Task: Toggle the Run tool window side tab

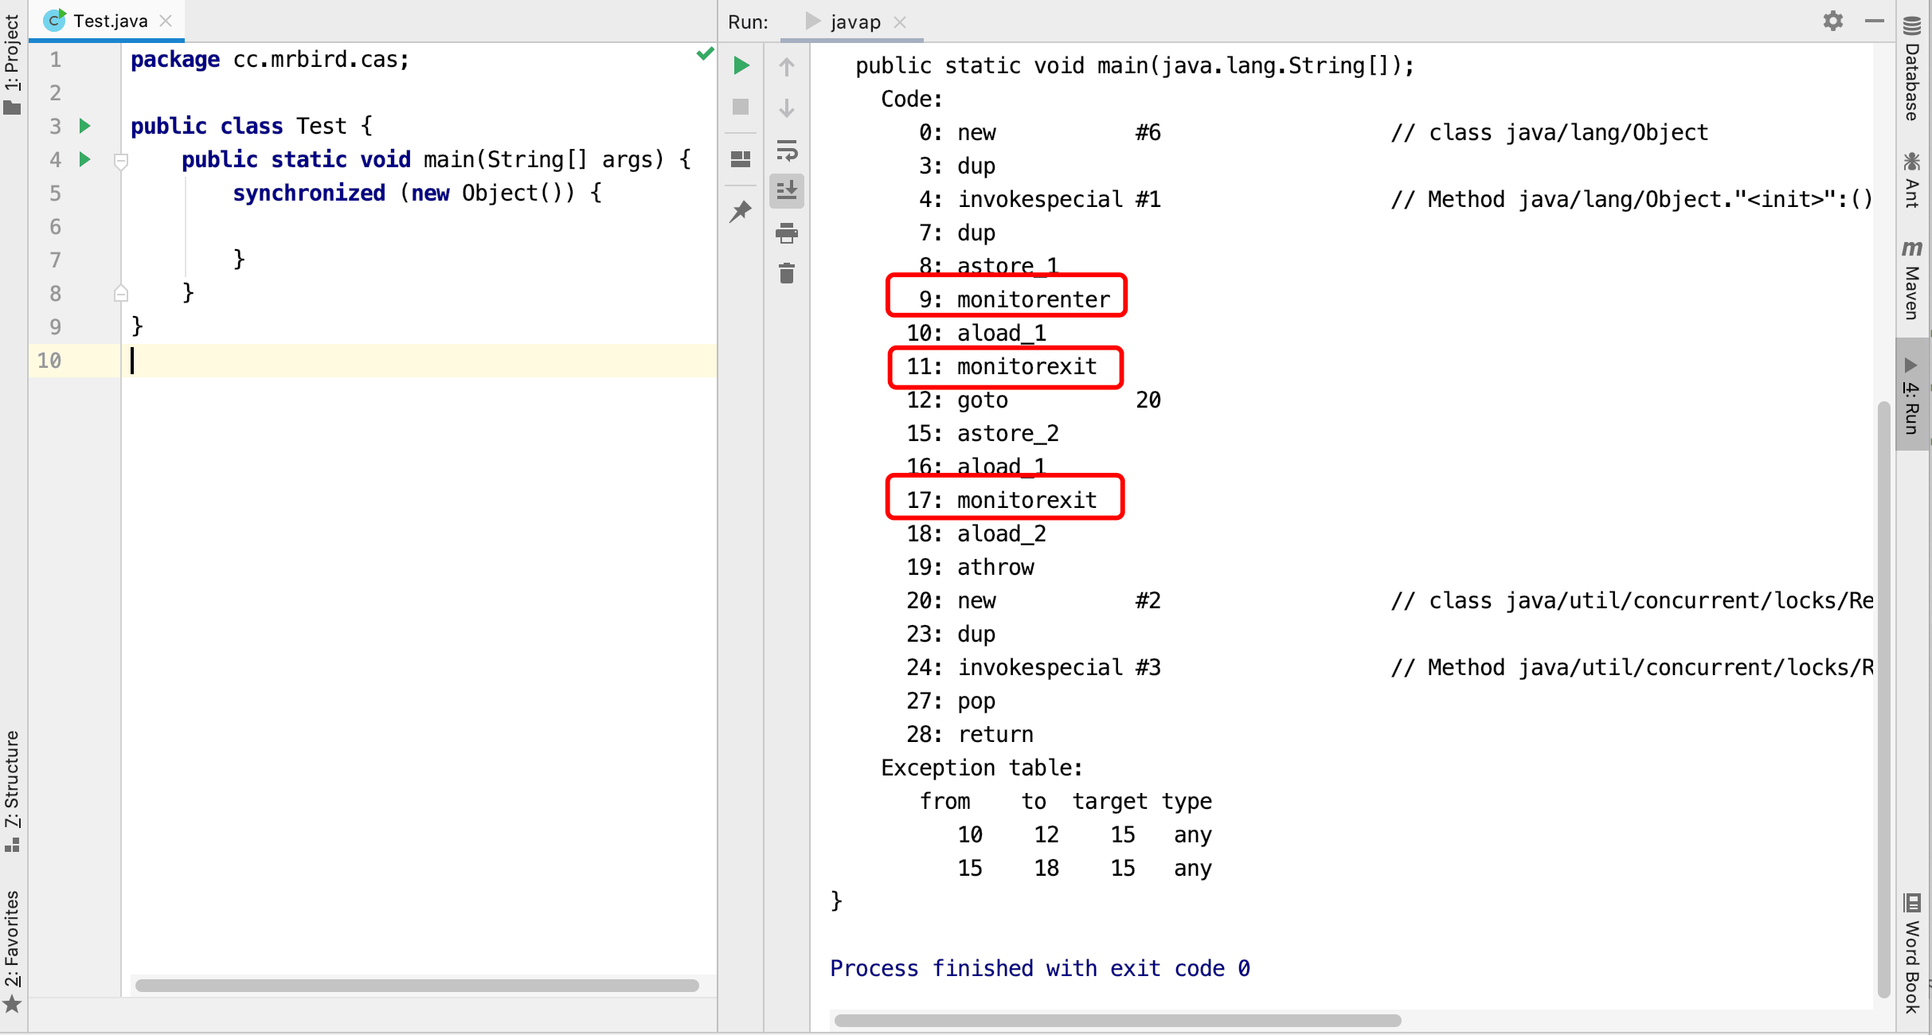Action: coord(1913,395)
